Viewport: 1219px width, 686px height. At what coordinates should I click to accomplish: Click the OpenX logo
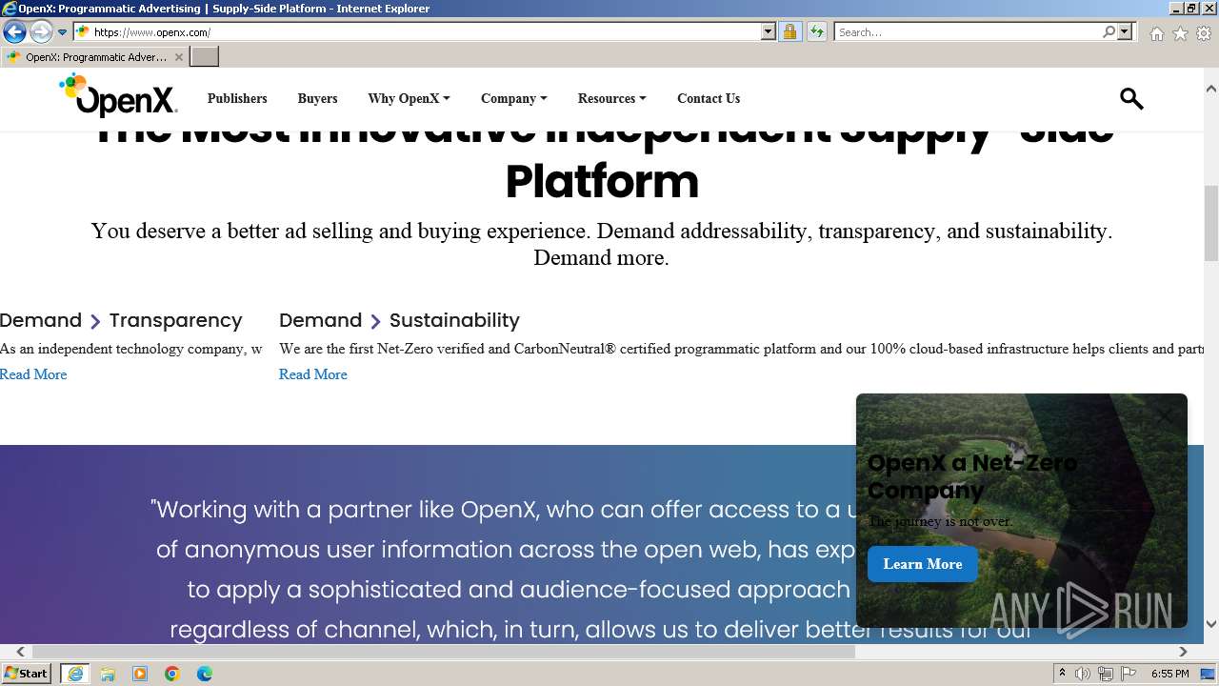point(118,95)
